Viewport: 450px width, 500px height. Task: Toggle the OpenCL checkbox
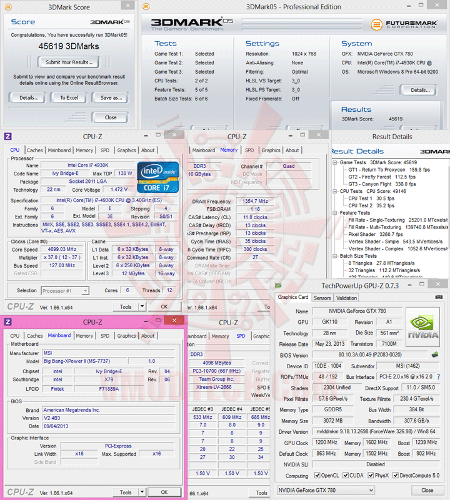317,476
